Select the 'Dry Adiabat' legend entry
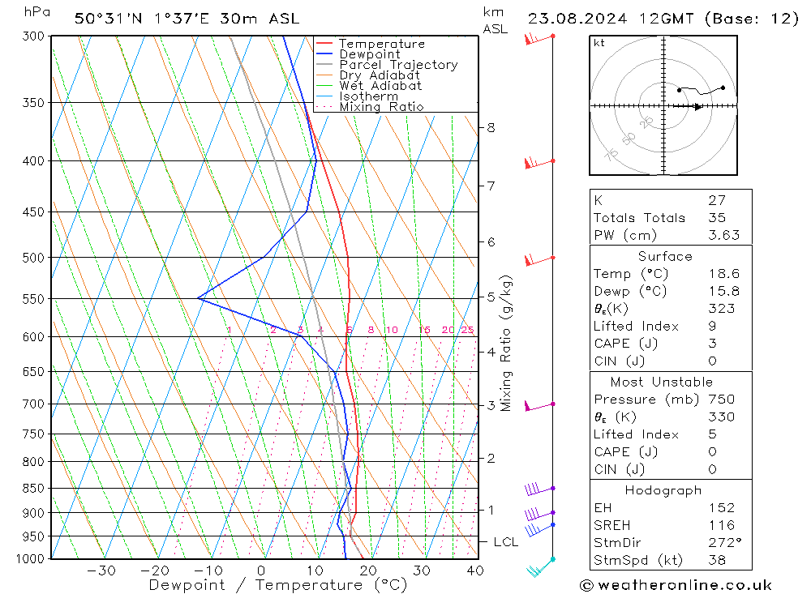The width and height of the screenshot is (811, 594). coord(367,75)
